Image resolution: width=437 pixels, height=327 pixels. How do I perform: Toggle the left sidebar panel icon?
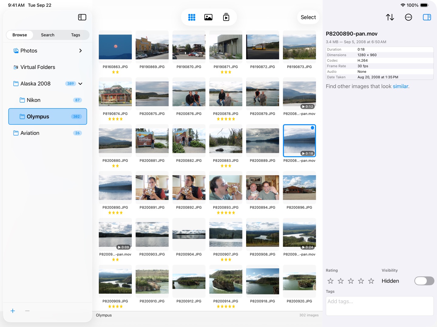point(82,17)
